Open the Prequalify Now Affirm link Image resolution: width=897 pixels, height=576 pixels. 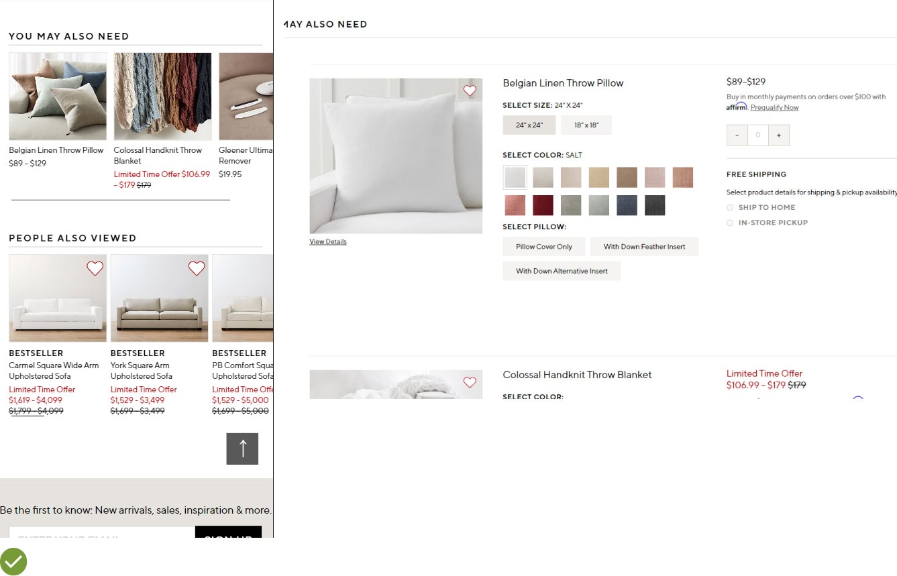[x=775, y=107]
